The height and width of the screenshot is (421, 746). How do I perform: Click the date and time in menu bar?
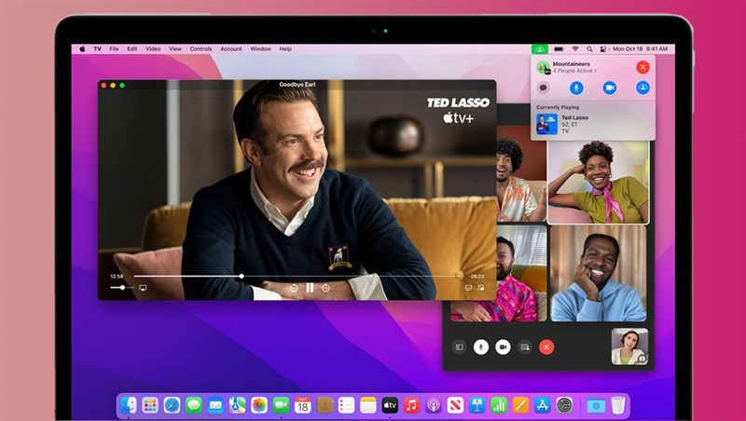pos(641,49)
